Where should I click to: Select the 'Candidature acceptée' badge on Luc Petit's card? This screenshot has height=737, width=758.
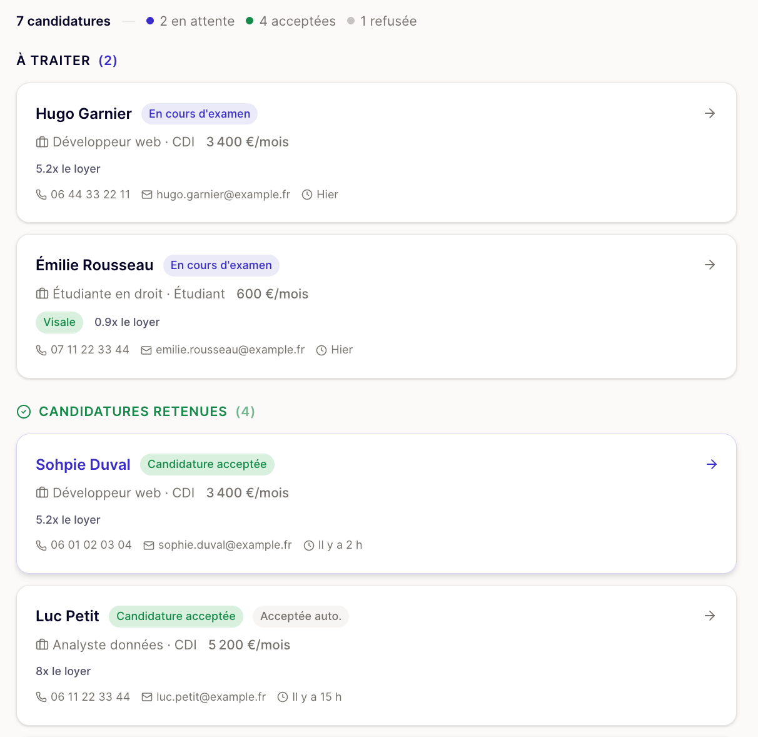[x=176, y=616]
